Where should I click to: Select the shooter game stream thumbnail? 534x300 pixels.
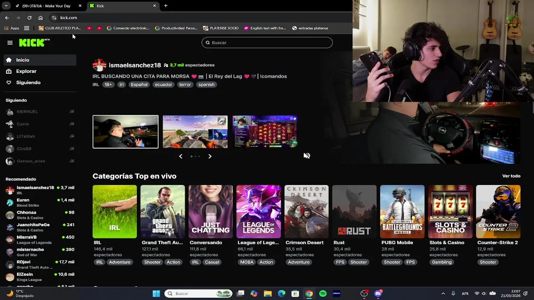pyautogui.click(x=195, y=132)
